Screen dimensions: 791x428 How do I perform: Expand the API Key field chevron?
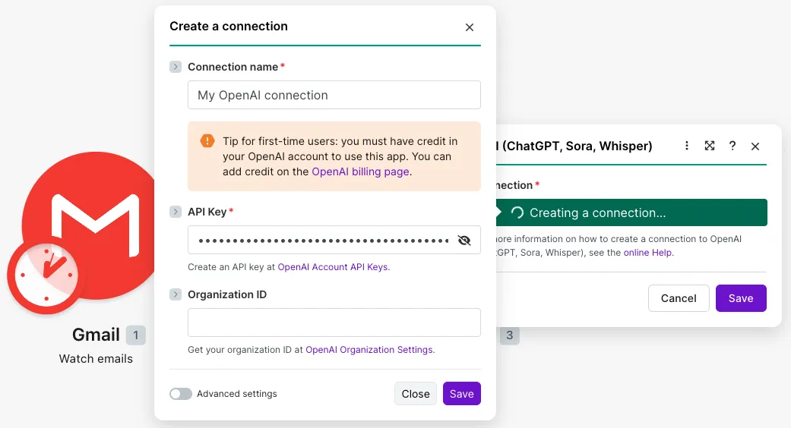(176, 212)
